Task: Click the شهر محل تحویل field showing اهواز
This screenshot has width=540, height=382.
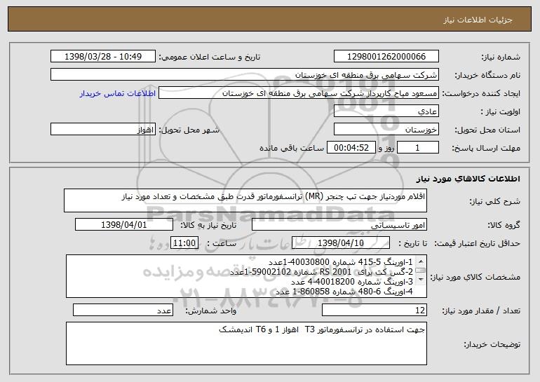Action: coord(103,130)
